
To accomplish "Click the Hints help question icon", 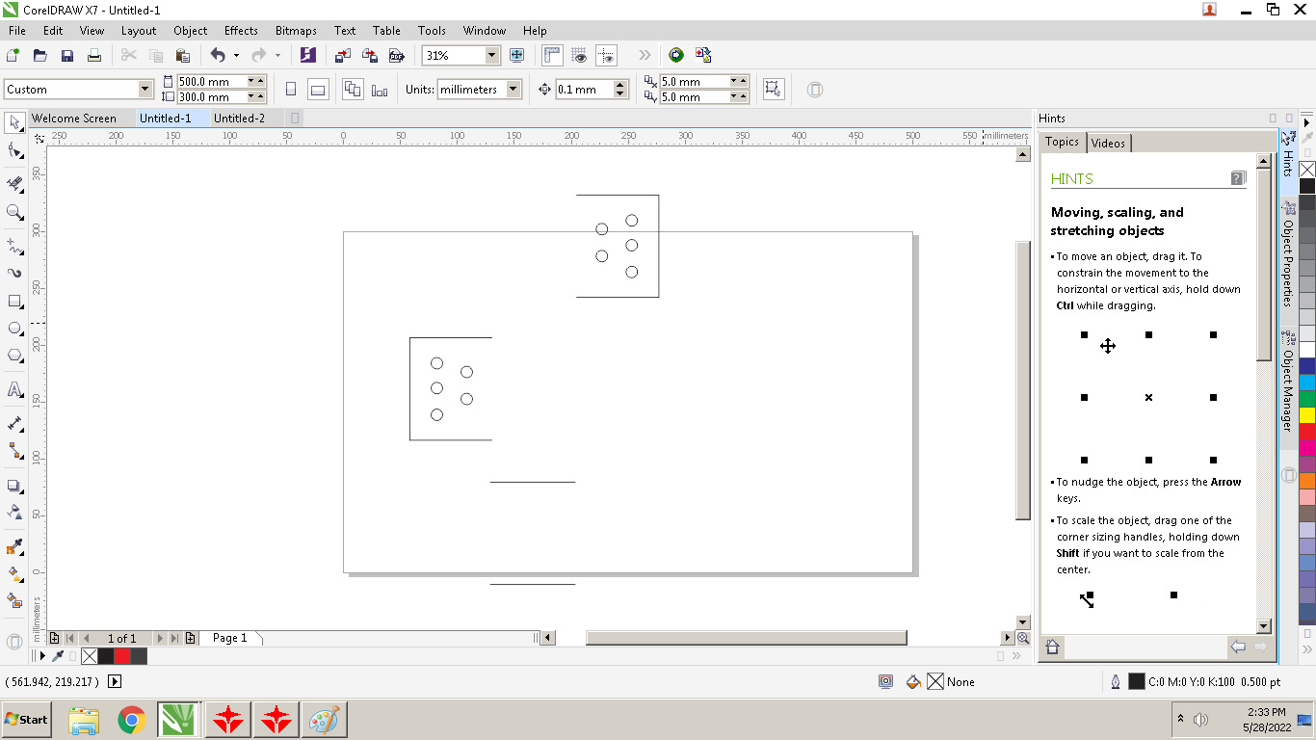I will 1238,178.
